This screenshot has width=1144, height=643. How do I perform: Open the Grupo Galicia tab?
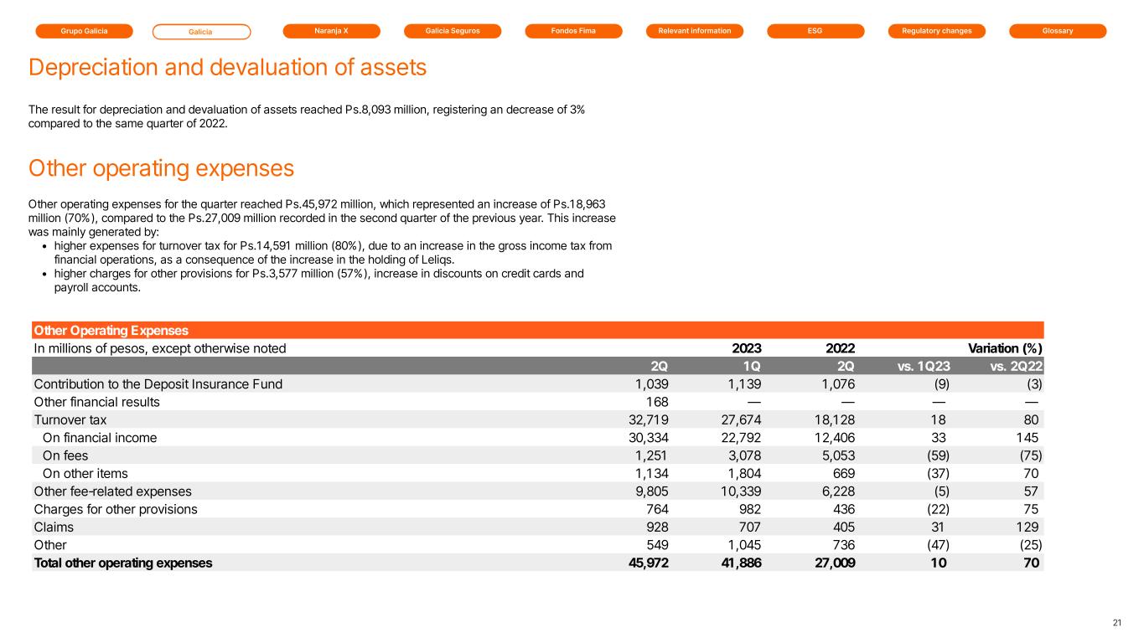point(84,31)
